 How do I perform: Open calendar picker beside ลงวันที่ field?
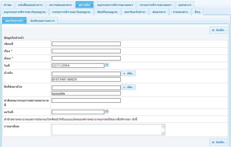107,112
